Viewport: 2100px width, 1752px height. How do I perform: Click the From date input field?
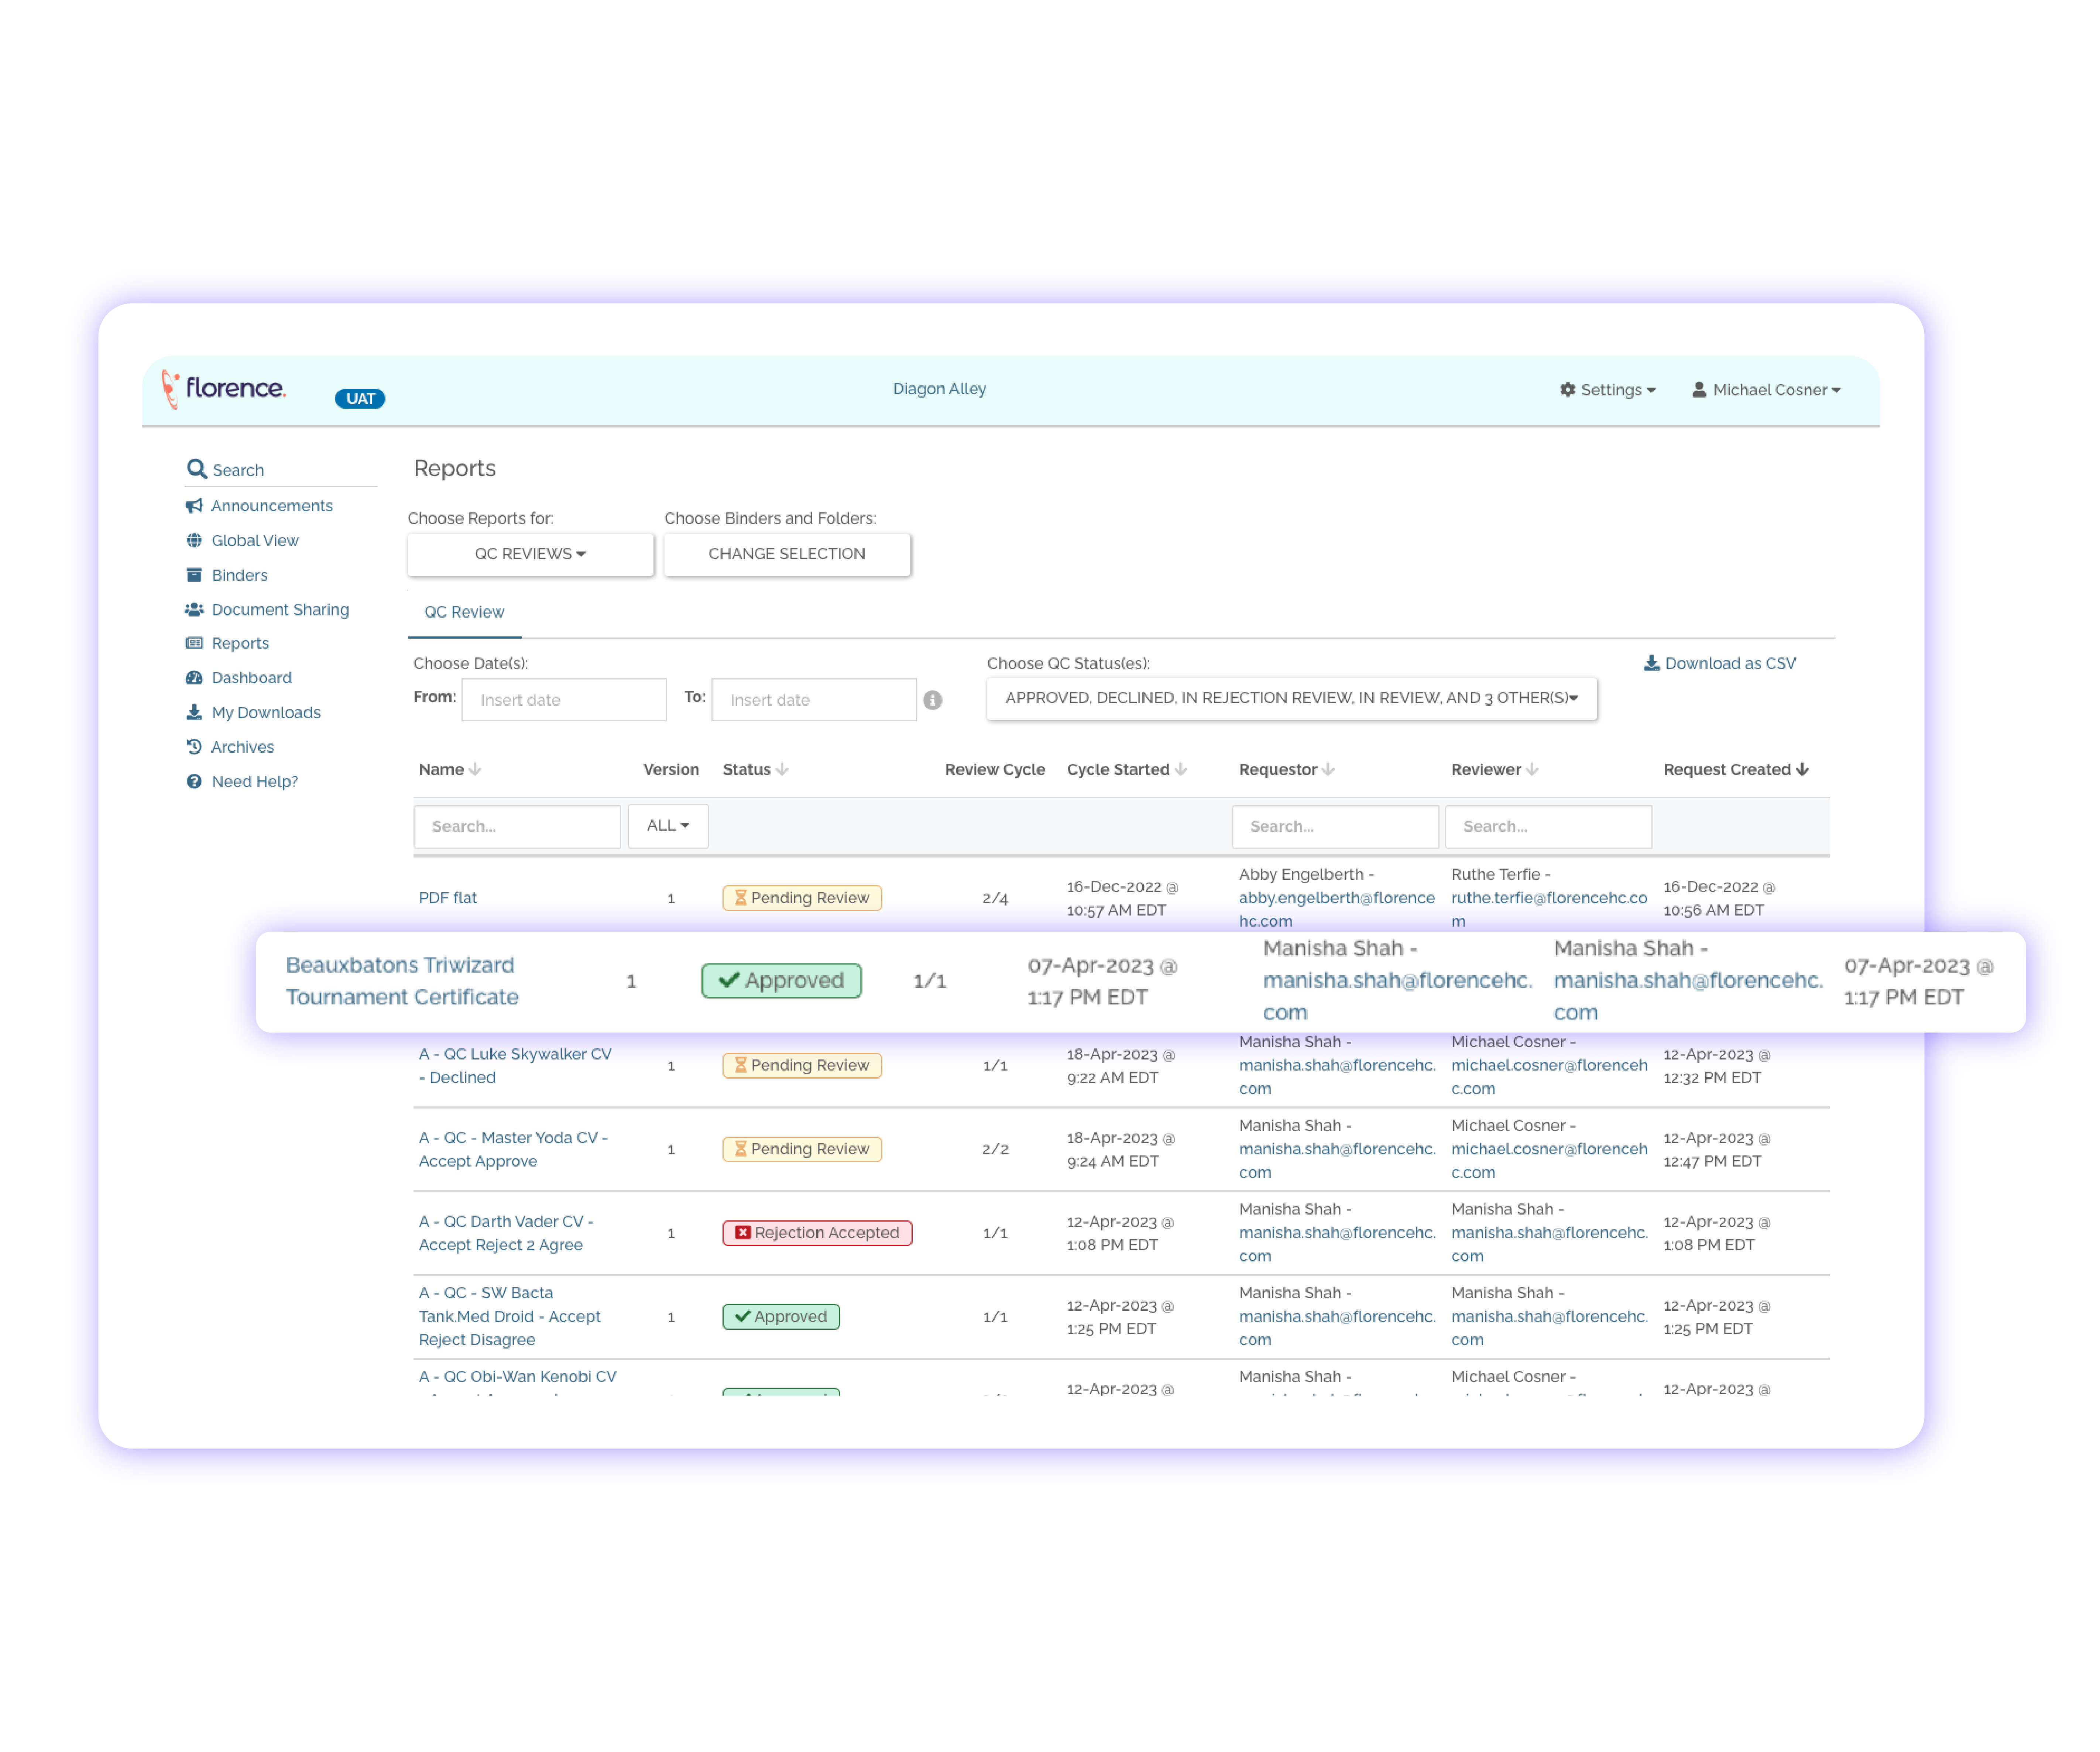564,700
